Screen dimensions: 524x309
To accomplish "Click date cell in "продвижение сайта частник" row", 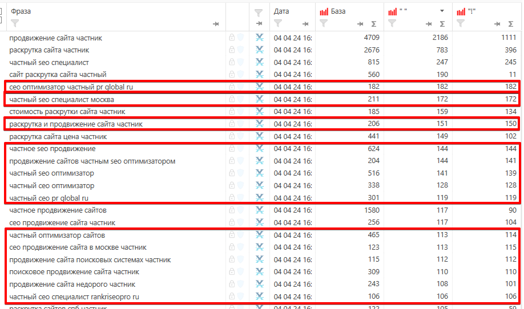I will tap(293, 38).
